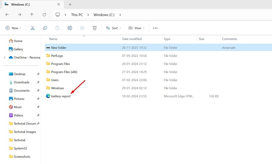Click the Rename icon
The width and height of the screenshot is (272, 164).
70,28
